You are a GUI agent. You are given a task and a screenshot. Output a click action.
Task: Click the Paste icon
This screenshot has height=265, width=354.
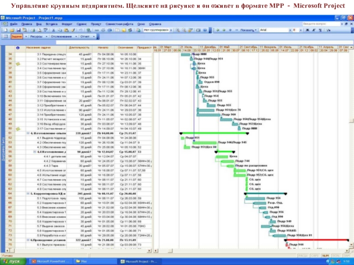[66, 30]
